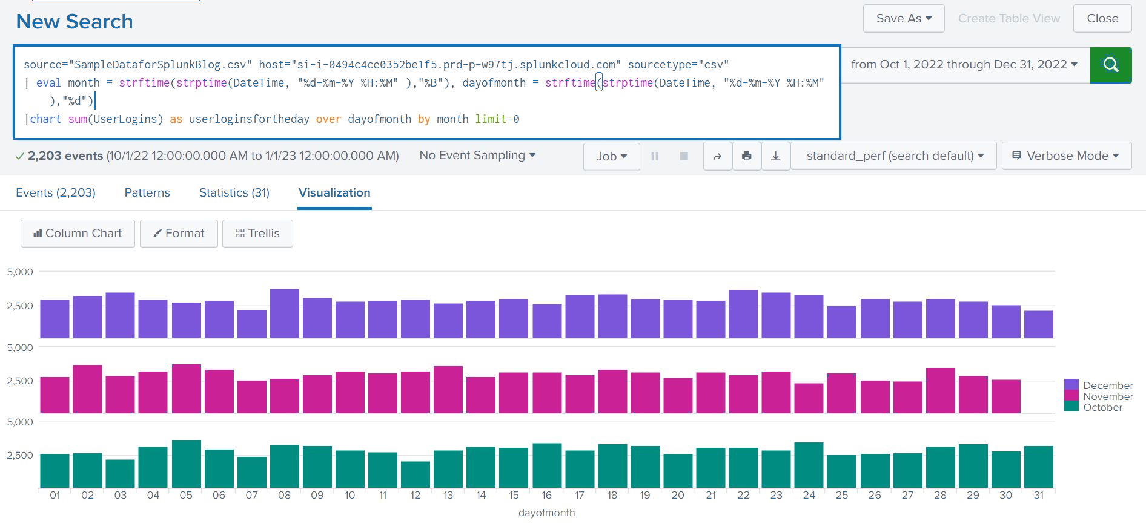The height and width of the screenshot is (524, 1146).
Task: Click the October legend label
Action: coord(1102,407)
